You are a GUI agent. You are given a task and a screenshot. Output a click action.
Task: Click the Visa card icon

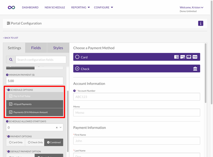(x=195, y=57)
